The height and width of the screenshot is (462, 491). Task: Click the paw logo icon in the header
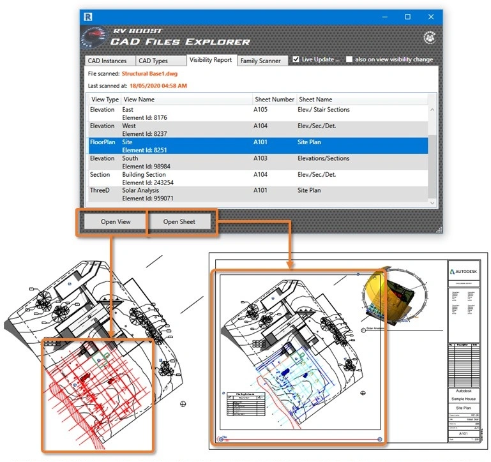430,38
